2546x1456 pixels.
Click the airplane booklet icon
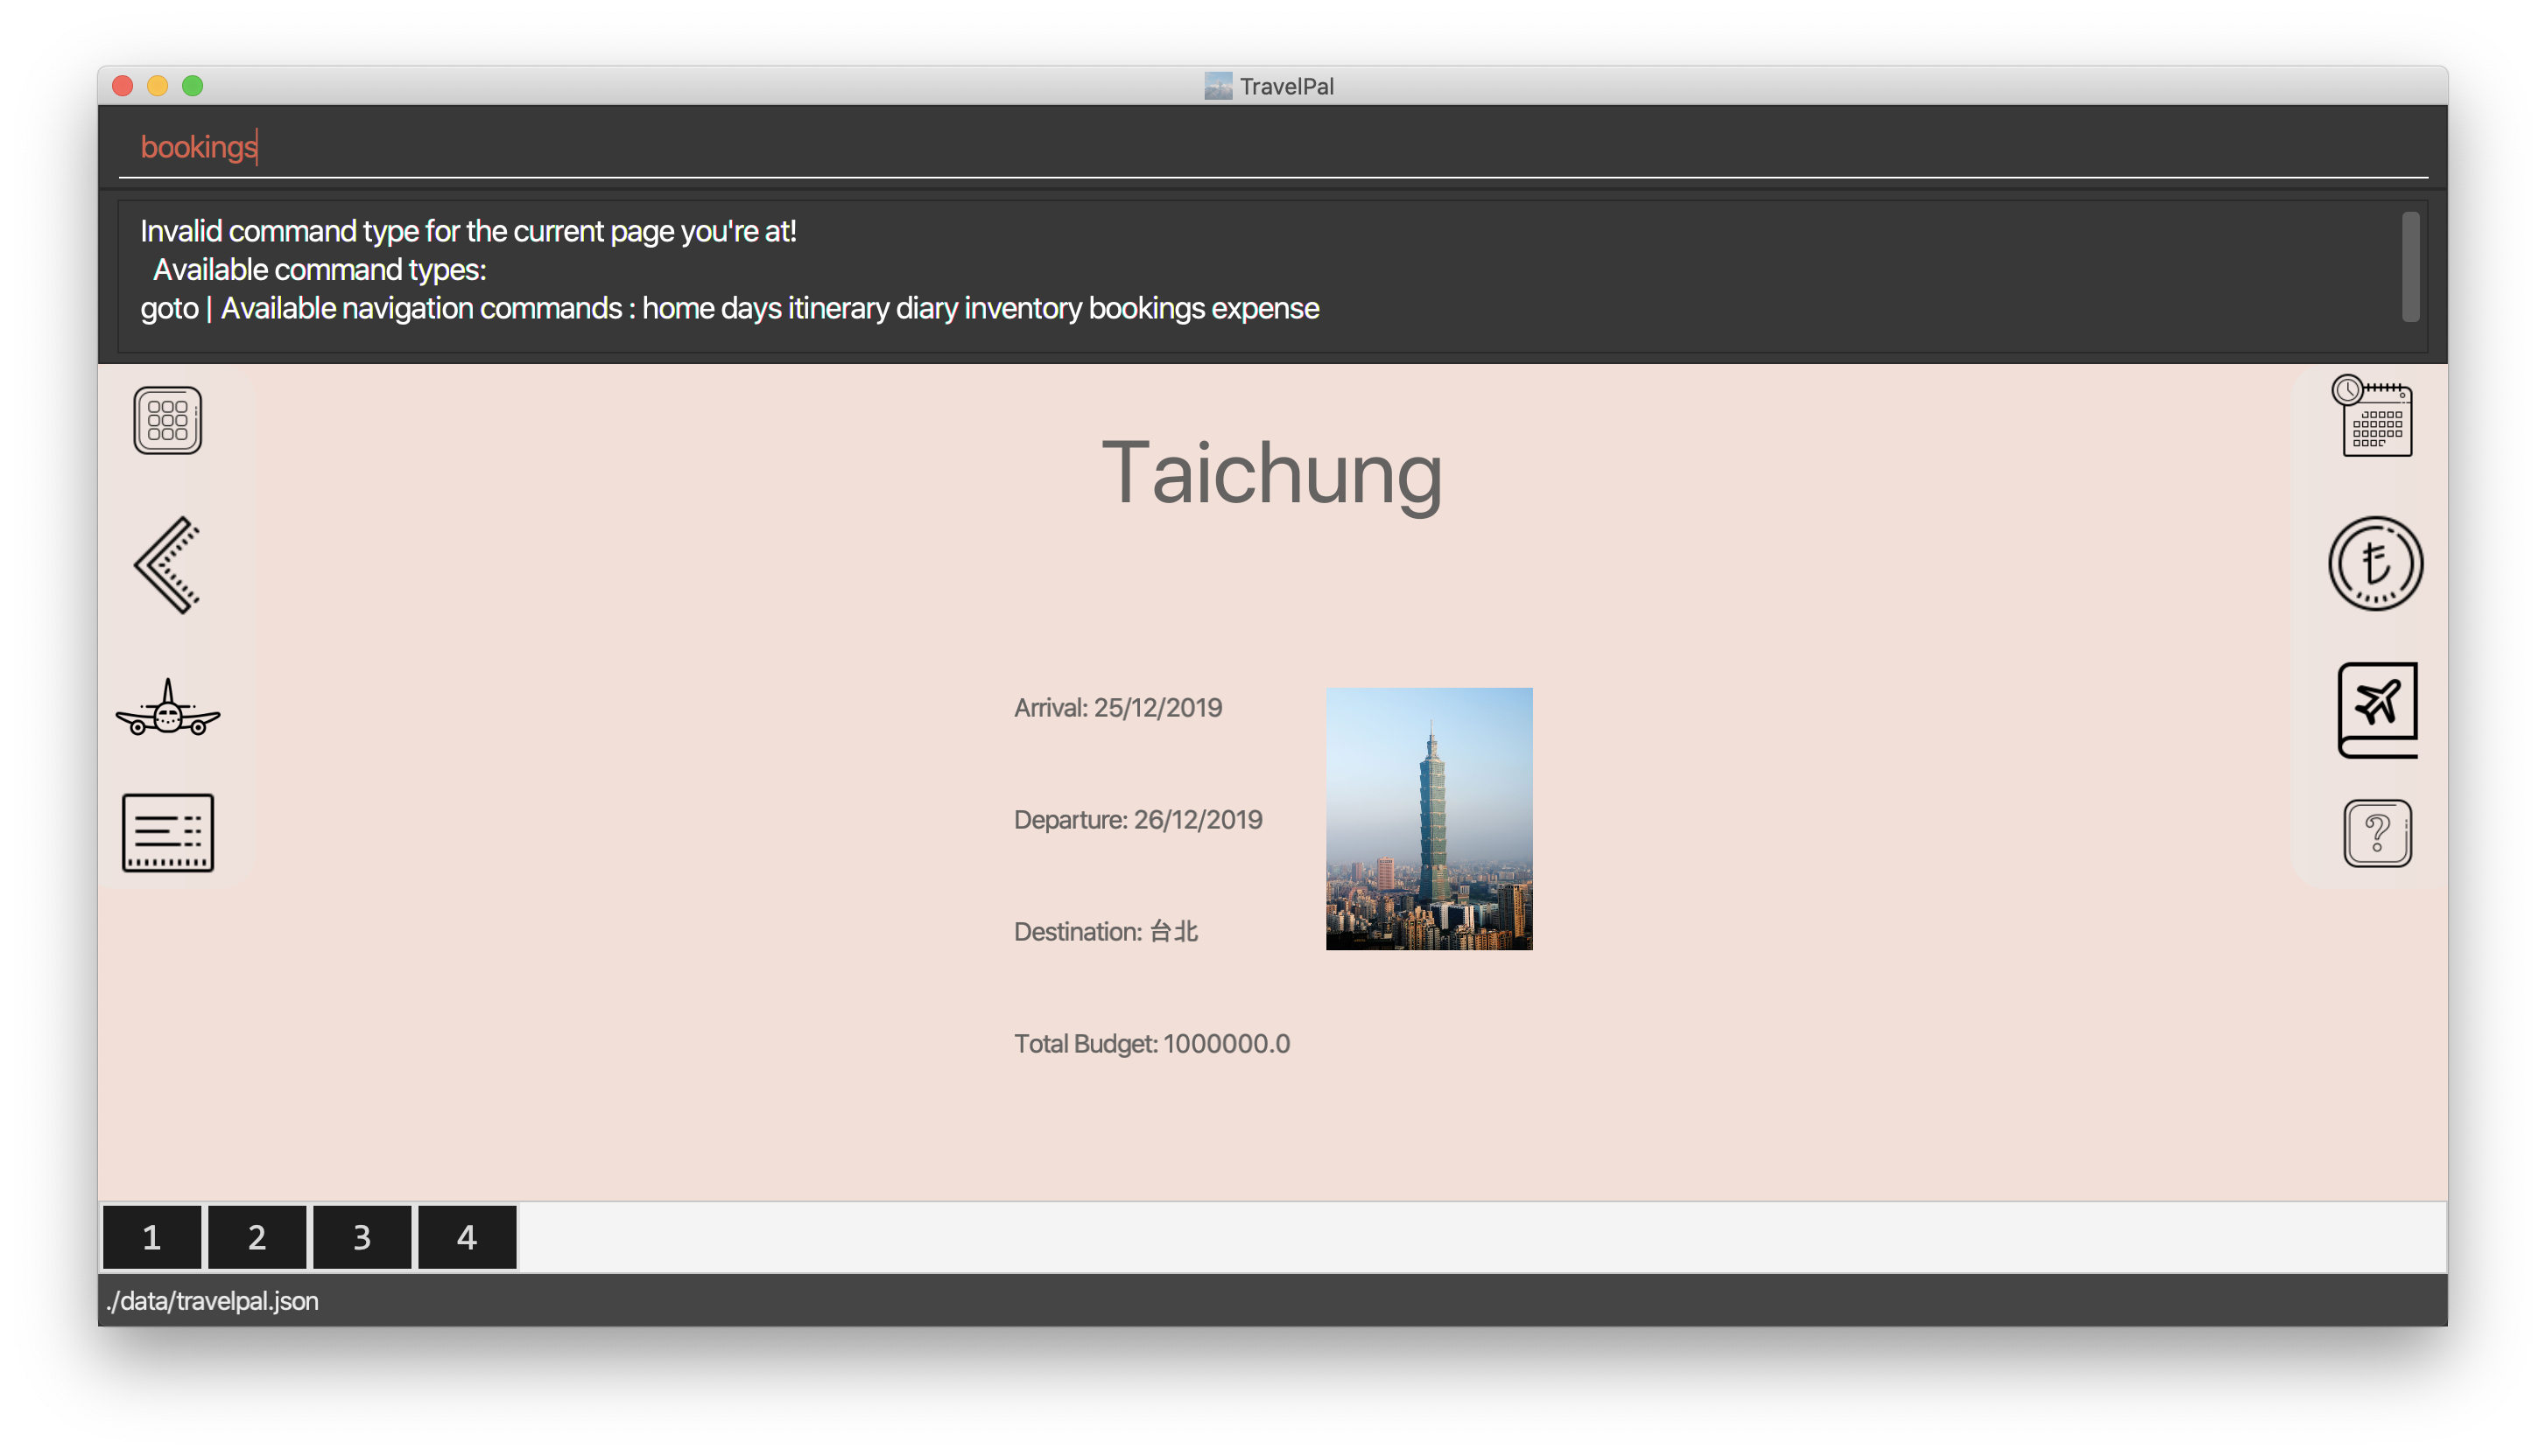pos(2377,709)
